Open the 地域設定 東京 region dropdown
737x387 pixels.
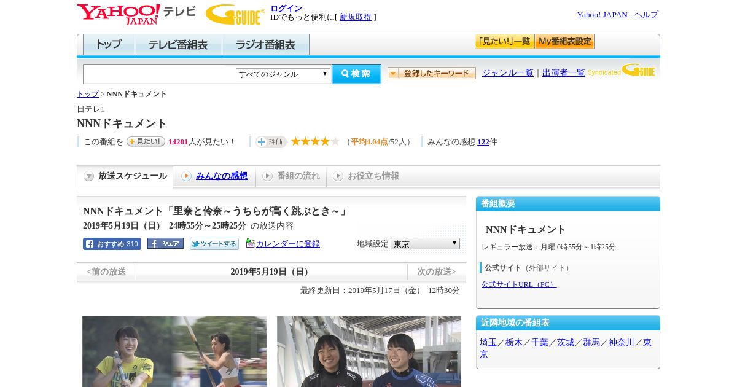(x=425, y=244)
